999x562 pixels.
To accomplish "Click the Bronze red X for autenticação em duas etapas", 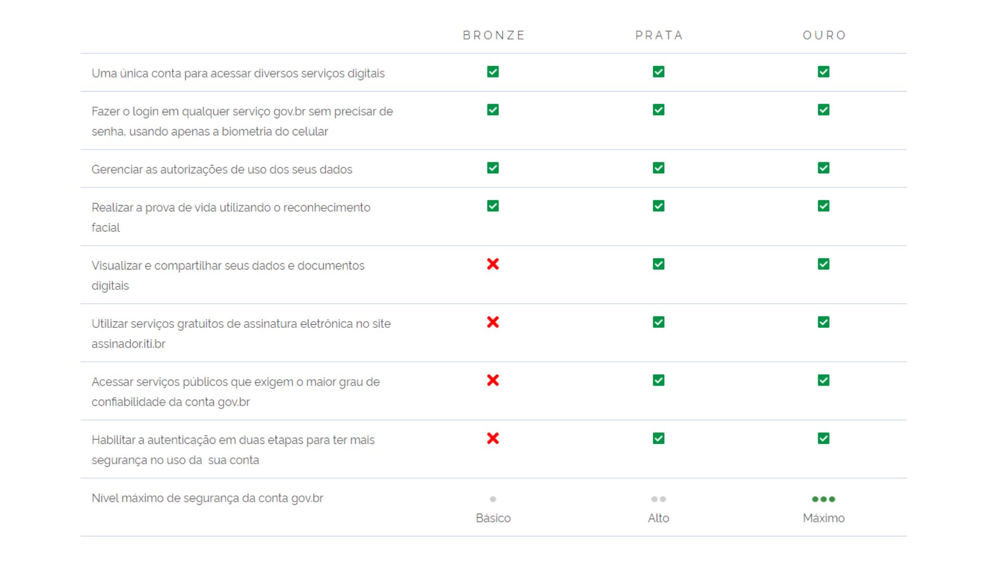I will (493, 439).
